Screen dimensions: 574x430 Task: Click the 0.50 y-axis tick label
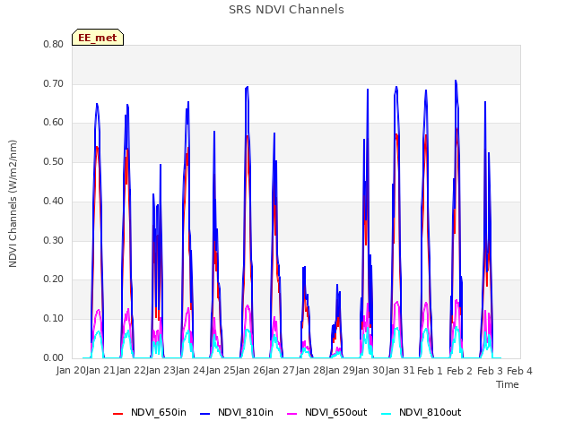coord(54,161)
